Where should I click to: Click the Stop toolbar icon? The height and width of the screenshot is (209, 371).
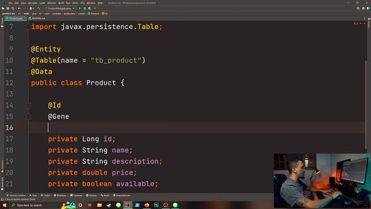coord(95,8)
